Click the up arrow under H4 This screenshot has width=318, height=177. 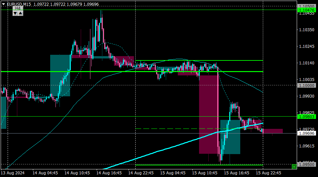21,13
